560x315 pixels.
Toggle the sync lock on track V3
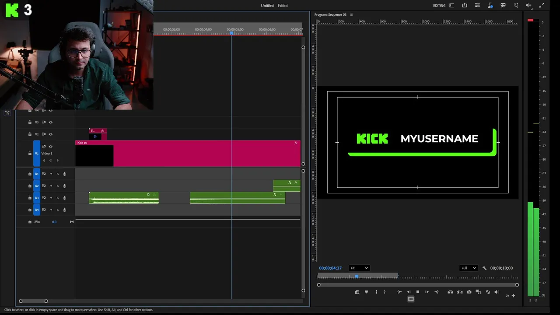coord(43,122)
